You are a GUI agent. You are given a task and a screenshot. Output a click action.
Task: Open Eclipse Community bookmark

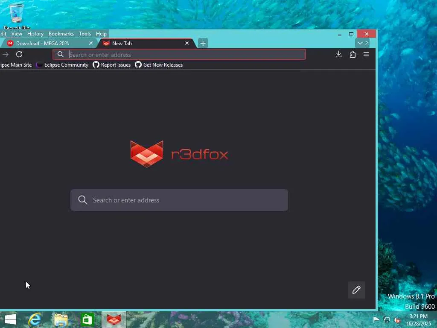click(62, 65)
